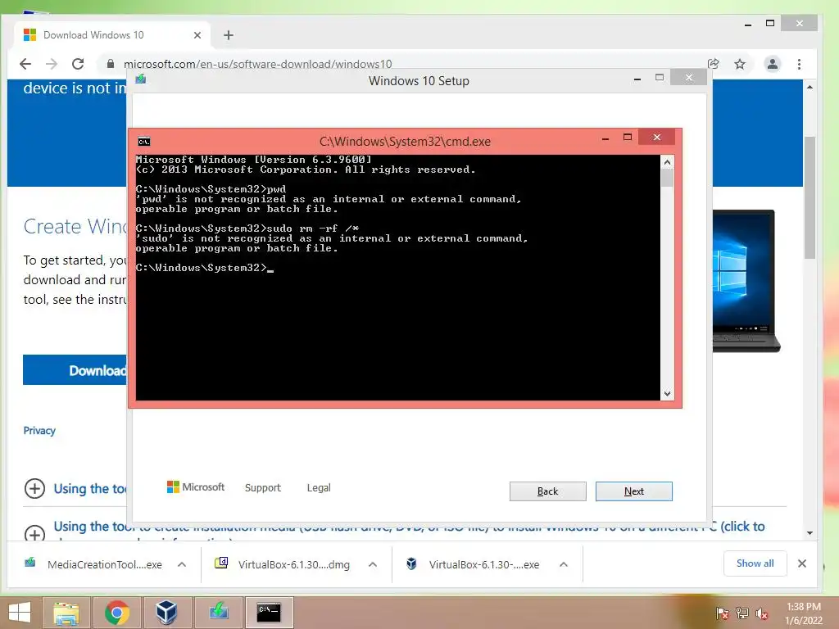Click the network tray icon

point(742,613)
